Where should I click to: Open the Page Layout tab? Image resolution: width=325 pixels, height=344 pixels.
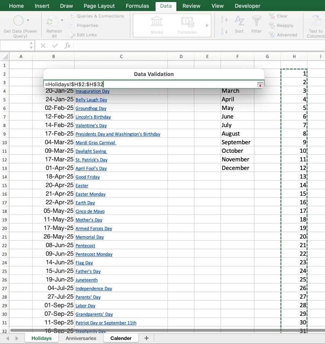(99, 6)
